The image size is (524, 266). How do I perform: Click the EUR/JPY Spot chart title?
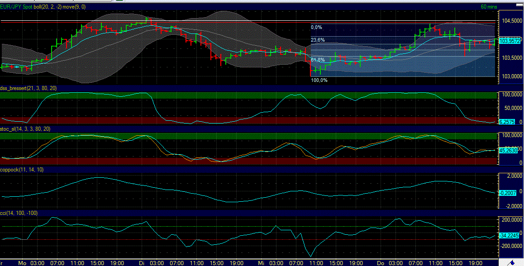tap(16, 7)
